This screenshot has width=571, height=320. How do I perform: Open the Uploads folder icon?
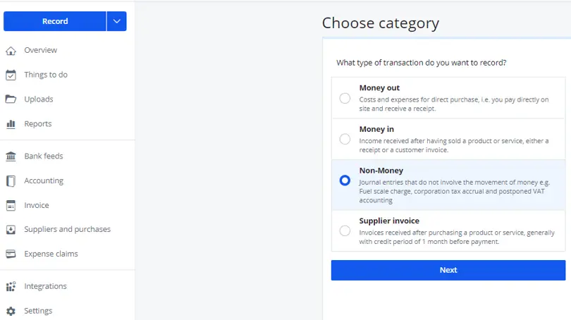point(11,99)
